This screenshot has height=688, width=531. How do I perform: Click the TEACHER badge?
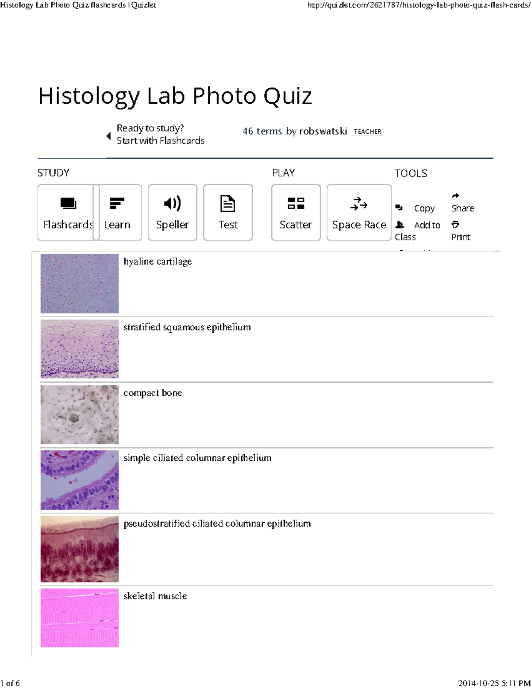point(368,131)
